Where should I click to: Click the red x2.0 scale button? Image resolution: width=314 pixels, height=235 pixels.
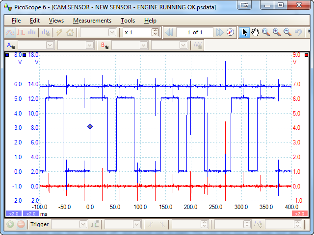click(299, 213)
